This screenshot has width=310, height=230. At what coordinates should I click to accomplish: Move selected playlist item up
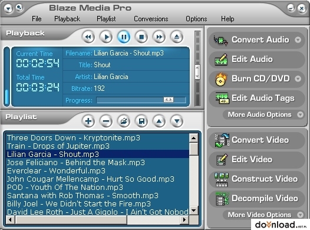coord(159,121)
